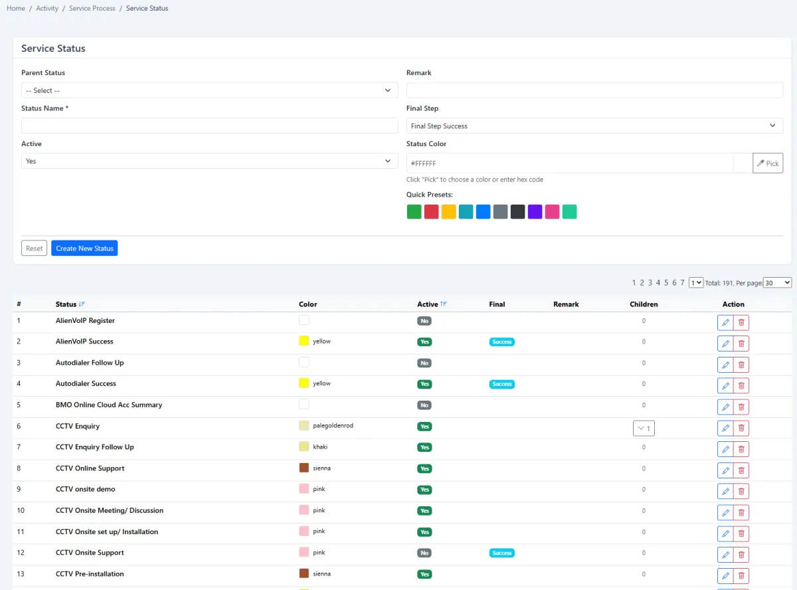The height and width of the screenshot is (590, 797).
Task: Choose the dark gray preset swatch
Action: coord(517,212)
